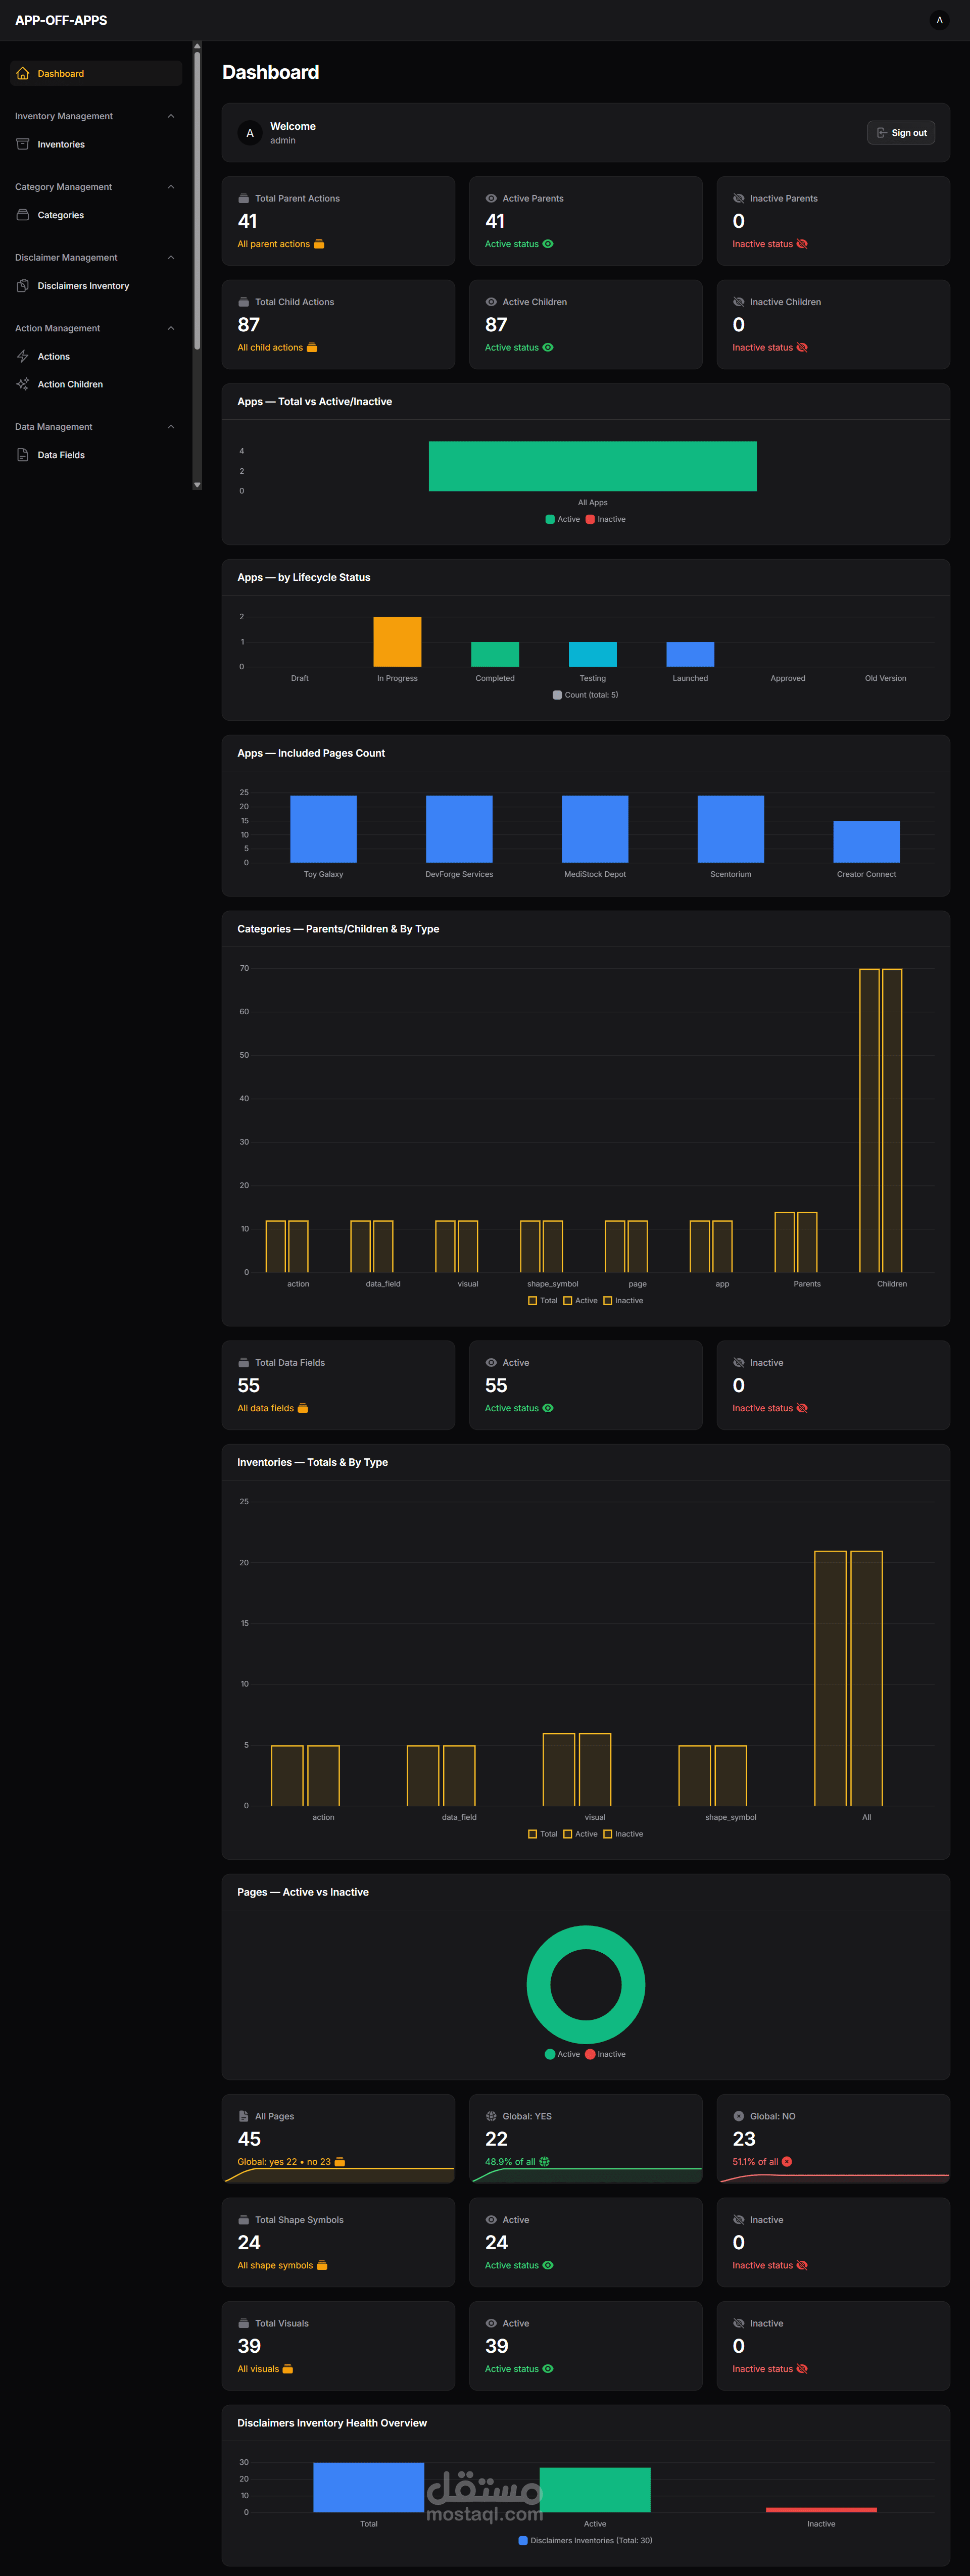Screen dimensions: 970x2576
Task: Click the Actions lightning bolt icon
Action: [22, 356]
